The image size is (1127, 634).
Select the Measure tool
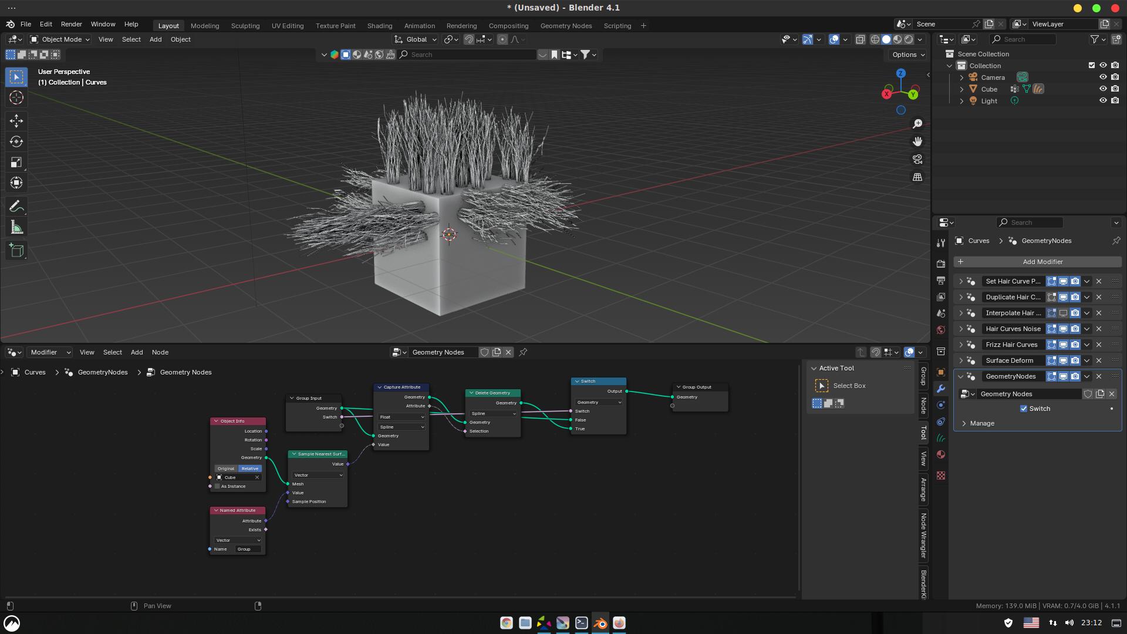[x=16, y=227]
